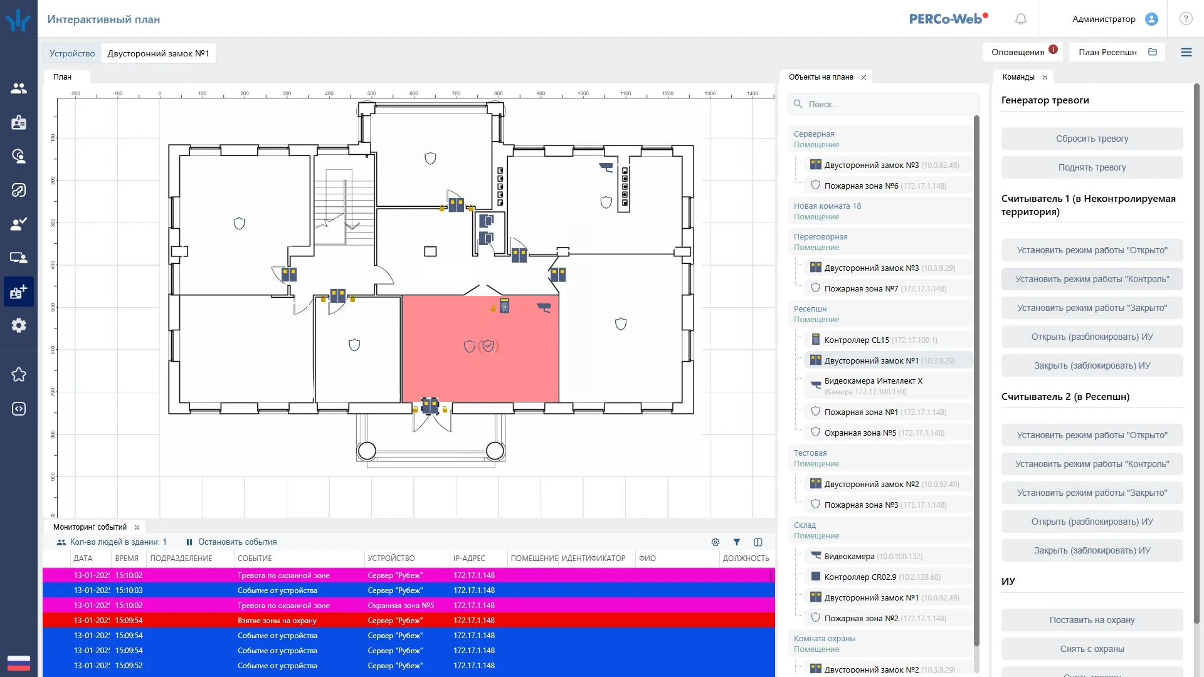Click the Поиск search field
This screenshot has width=1204, height=677.
point(883,104)
